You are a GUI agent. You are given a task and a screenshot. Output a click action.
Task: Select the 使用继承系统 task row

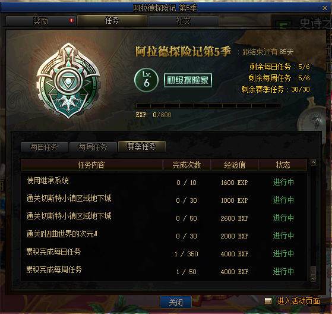pyautogui.click(x=164, y=182)
